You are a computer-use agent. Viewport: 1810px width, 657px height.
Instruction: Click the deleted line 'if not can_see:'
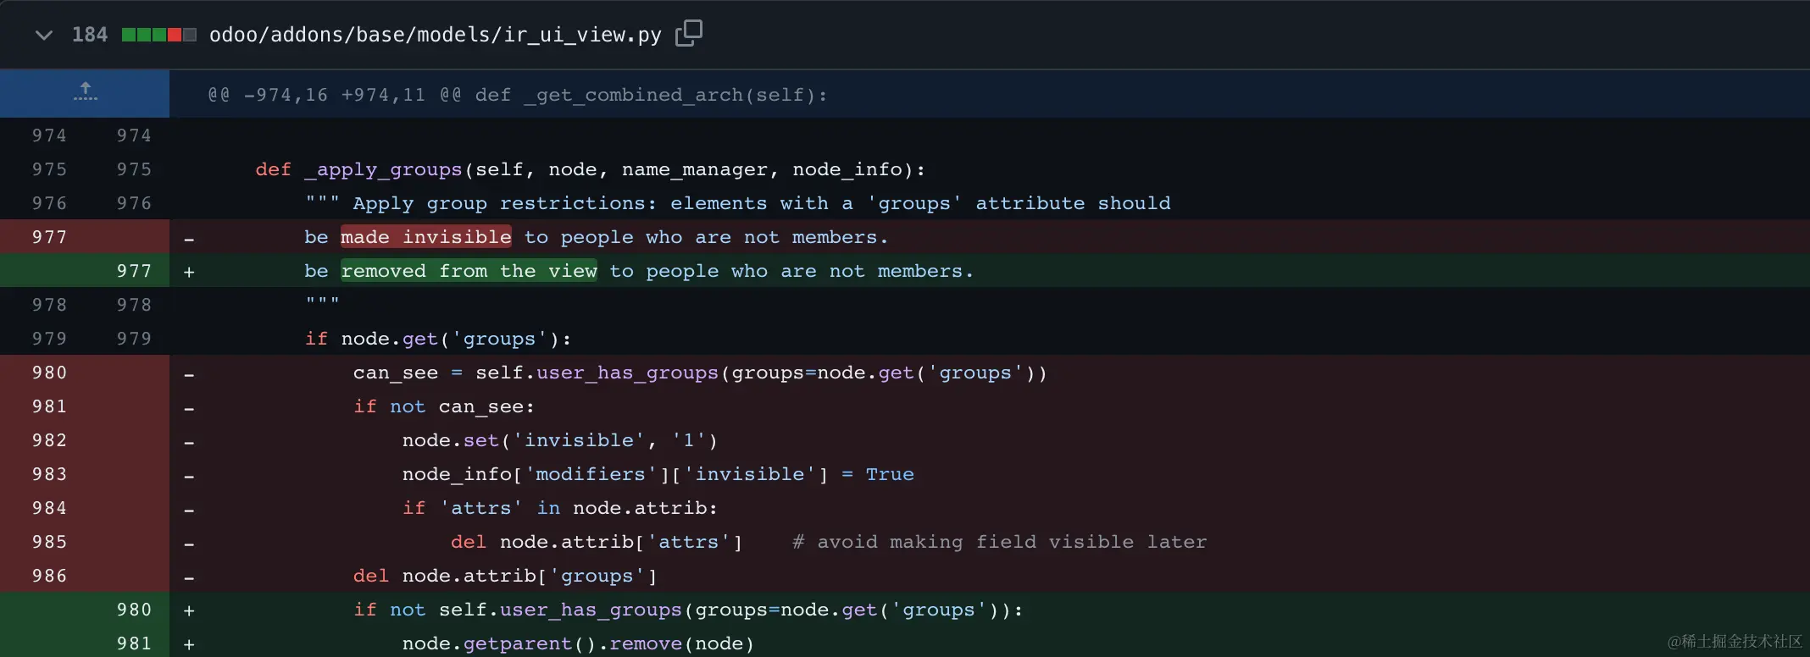point(444,406)
